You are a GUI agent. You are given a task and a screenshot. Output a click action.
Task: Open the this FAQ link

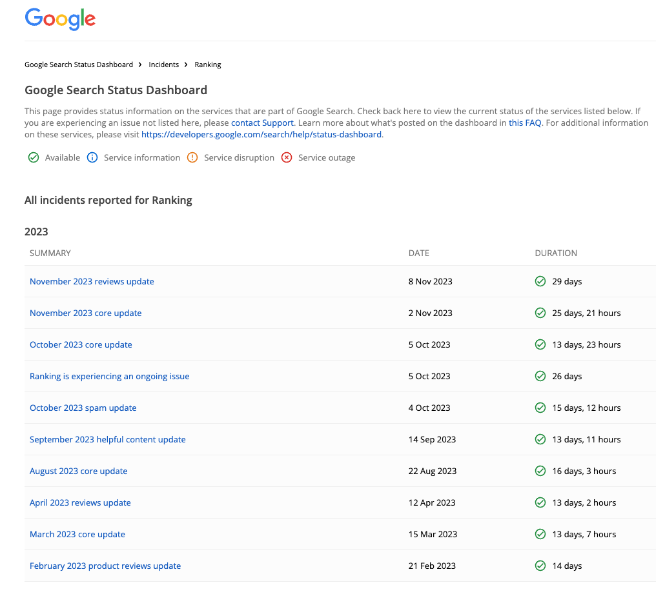[x=525, y=123]
